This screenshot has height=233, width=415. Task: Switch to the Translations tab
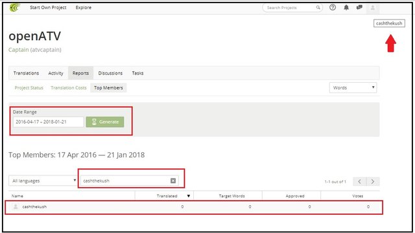pos(26,73)
